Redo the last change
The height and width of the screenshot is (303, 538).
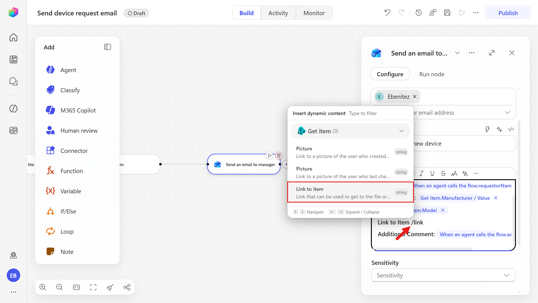tap(402, 13)
